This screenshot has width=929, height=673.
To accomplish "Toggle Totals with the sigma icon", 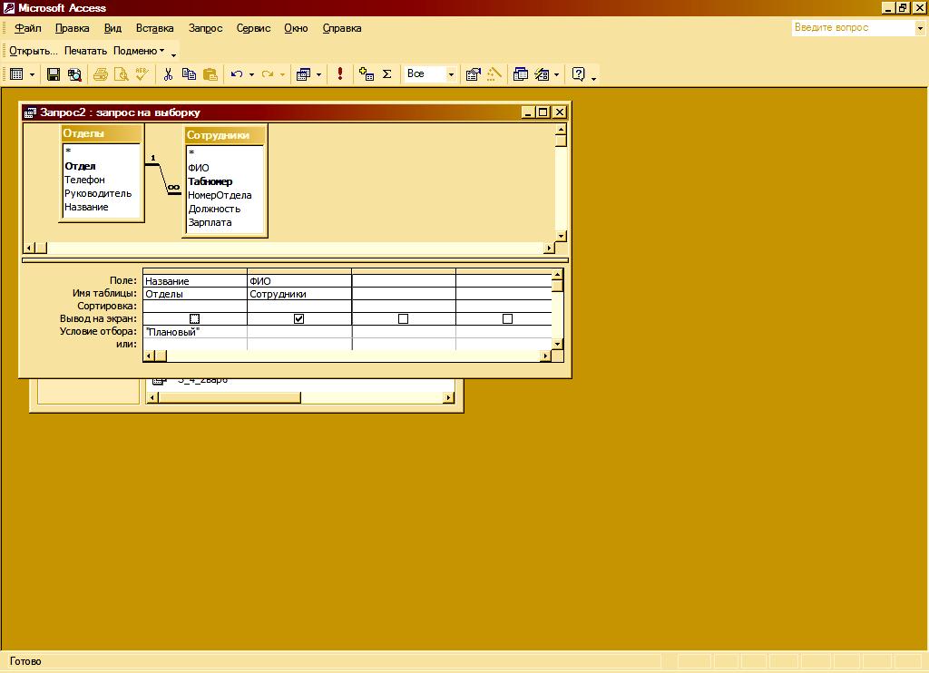I will tap(386, 74).
